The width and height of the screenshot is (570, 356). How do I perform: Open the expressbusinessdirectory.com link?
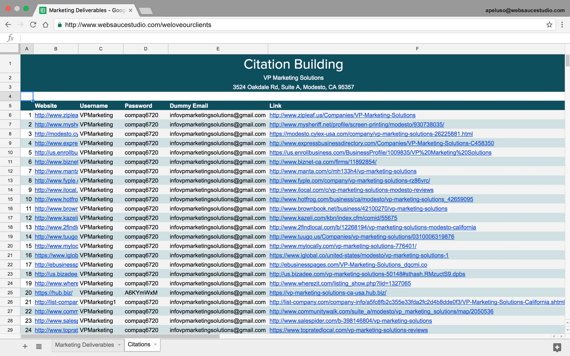pyautogui.click(x=382, y=143)
